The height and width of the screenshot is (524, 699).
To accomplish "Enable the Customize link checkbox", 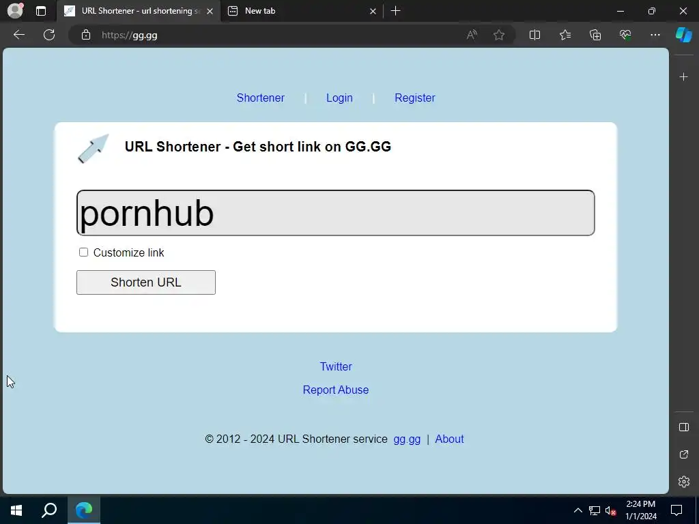I will tap(83, 252).
